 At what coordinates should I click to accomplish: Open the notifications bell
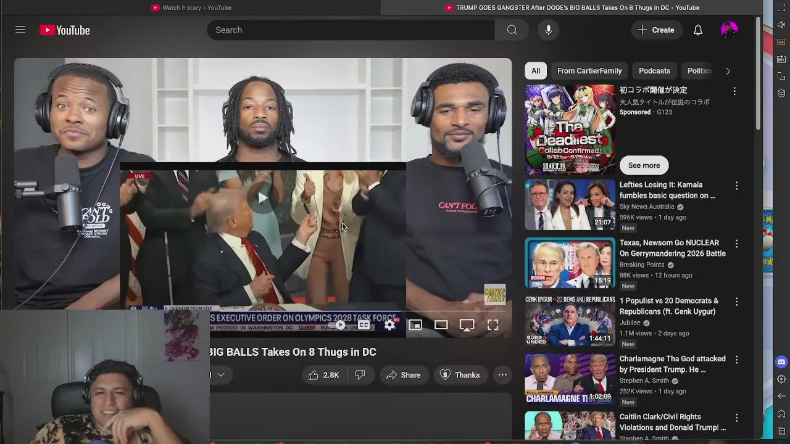coord(698,30)
